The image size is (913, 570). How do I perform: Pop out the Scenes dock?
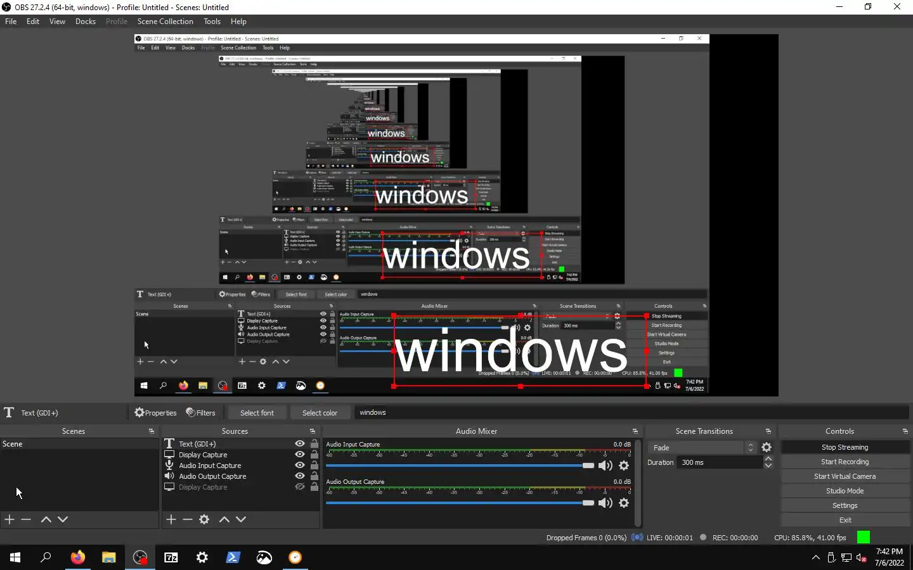click(151, 431)
